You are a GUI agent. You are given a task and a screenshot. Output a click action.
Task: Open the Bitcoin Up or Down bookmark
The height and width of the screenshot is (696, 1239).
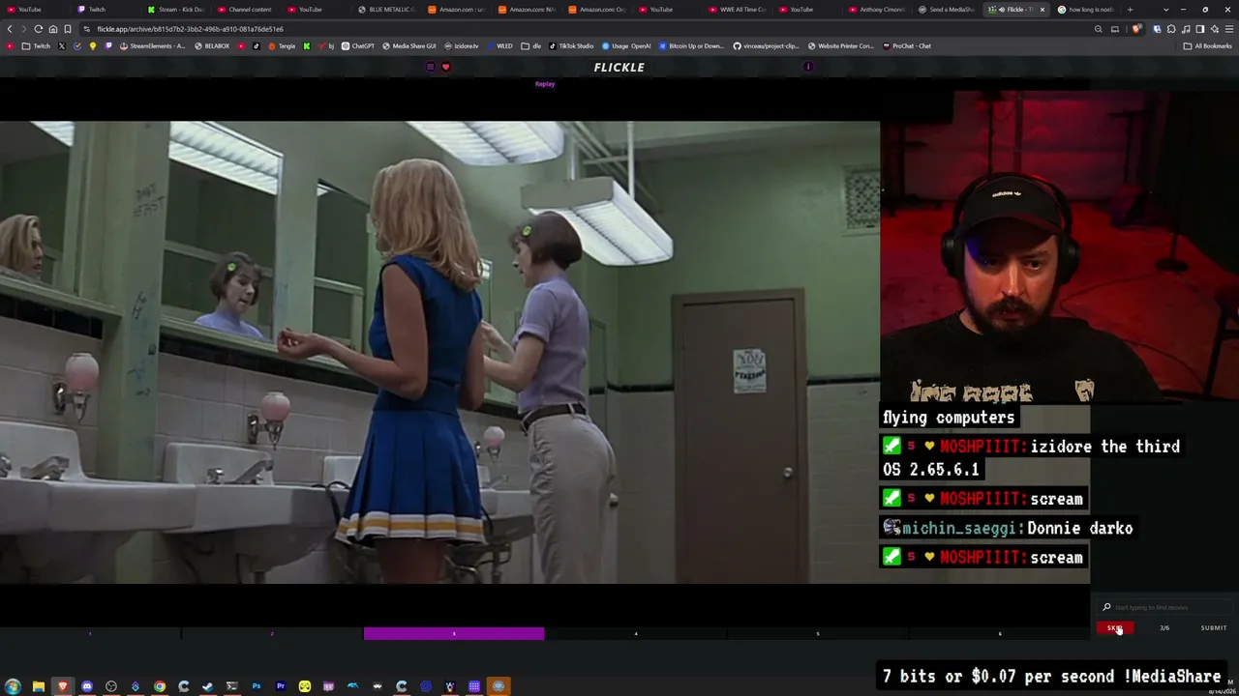692,46
